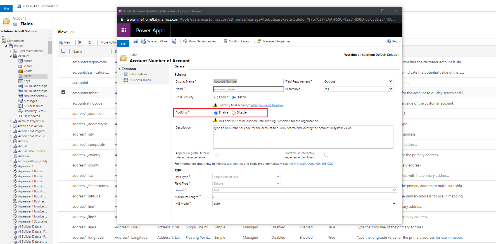Click the Managed Properties icon
Screen dimensions: 496x244
tap(259, 41)
